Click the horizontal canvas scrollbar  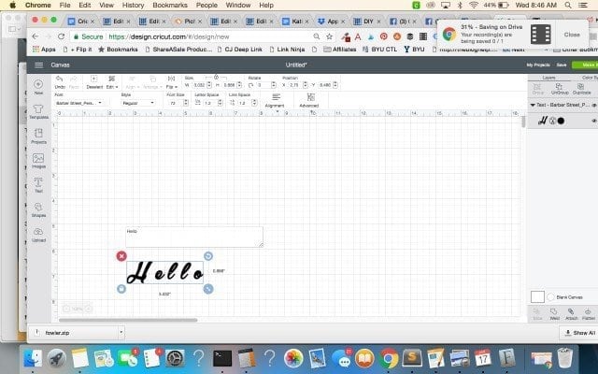pos(128,320)
